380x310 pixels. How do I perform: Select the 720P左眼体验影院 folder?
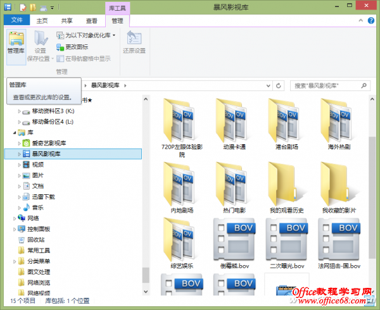pyautogui.click(x=182, y=128)
